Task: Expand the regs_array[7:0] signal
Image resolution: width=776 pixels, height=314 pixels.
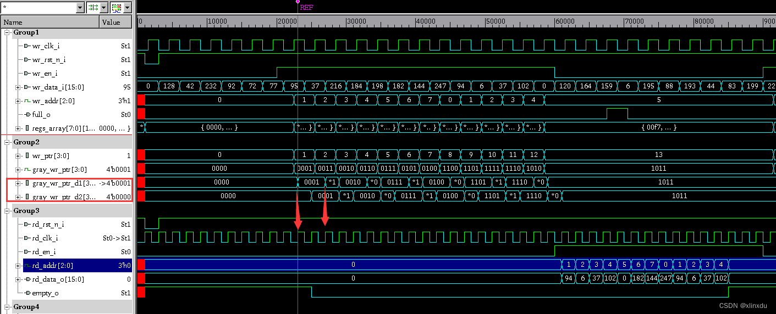Action: (x=18, y=128)
